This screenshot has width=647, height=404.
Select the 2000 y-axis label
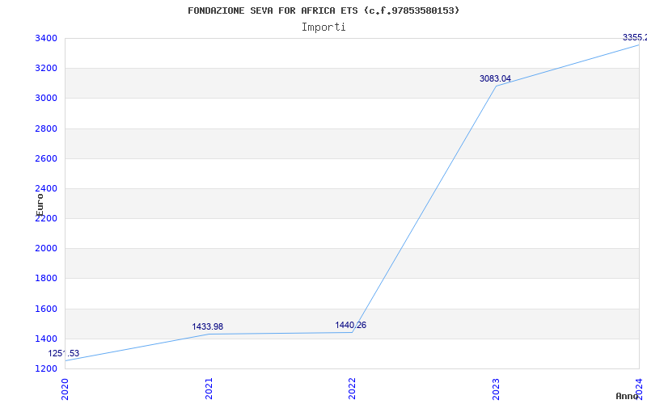pyautogui.click(x=46, y=249)
